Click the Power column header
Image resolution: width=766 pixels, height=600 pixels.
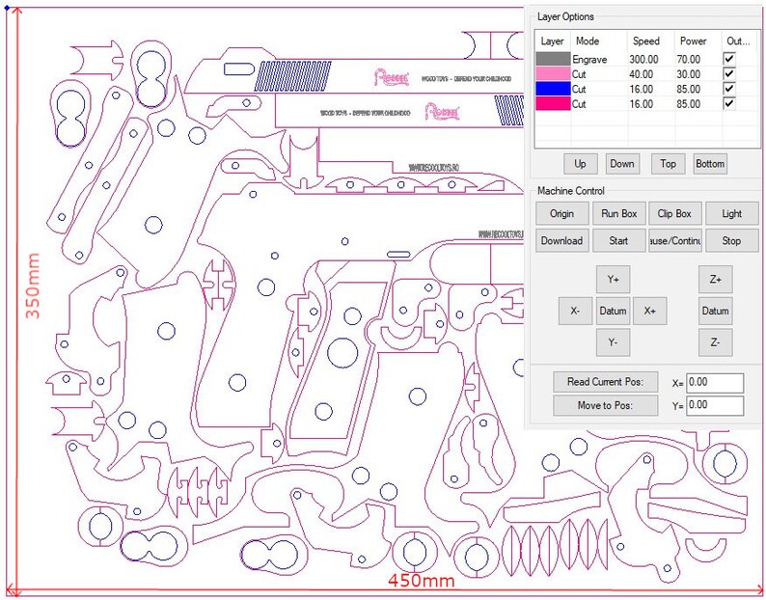pyautogui.click(x=698, y=41)
